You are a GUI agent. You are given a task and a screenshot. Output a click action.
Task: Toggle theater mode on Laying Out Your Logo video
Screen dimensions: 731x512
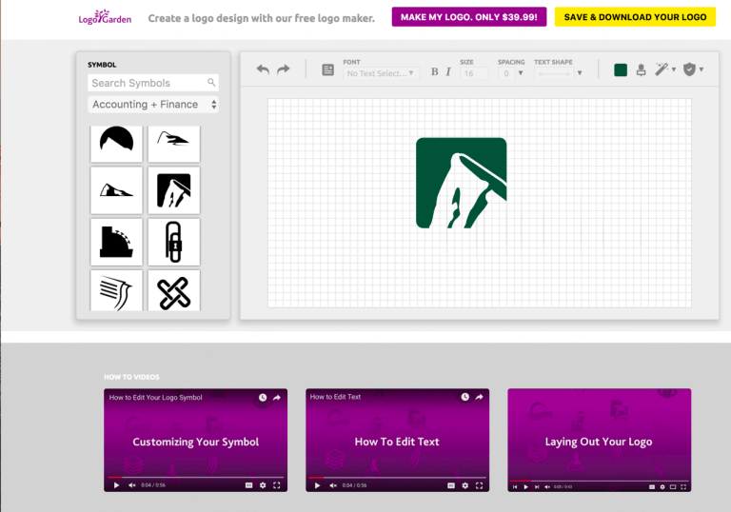[x=673, y=487]
